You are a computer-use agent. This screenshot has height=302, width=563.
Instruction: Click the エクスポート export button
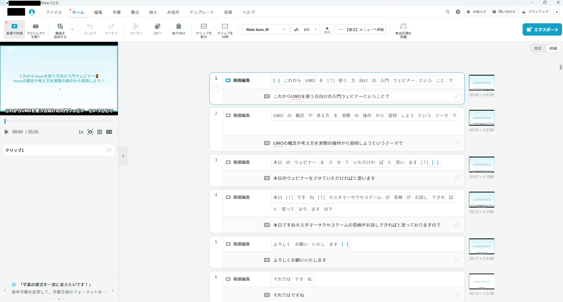click(542, 29)
